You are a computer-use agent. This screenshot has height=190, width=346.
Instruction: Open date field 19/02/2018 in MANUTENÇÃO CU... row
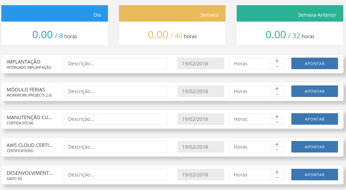pos(201,119)
